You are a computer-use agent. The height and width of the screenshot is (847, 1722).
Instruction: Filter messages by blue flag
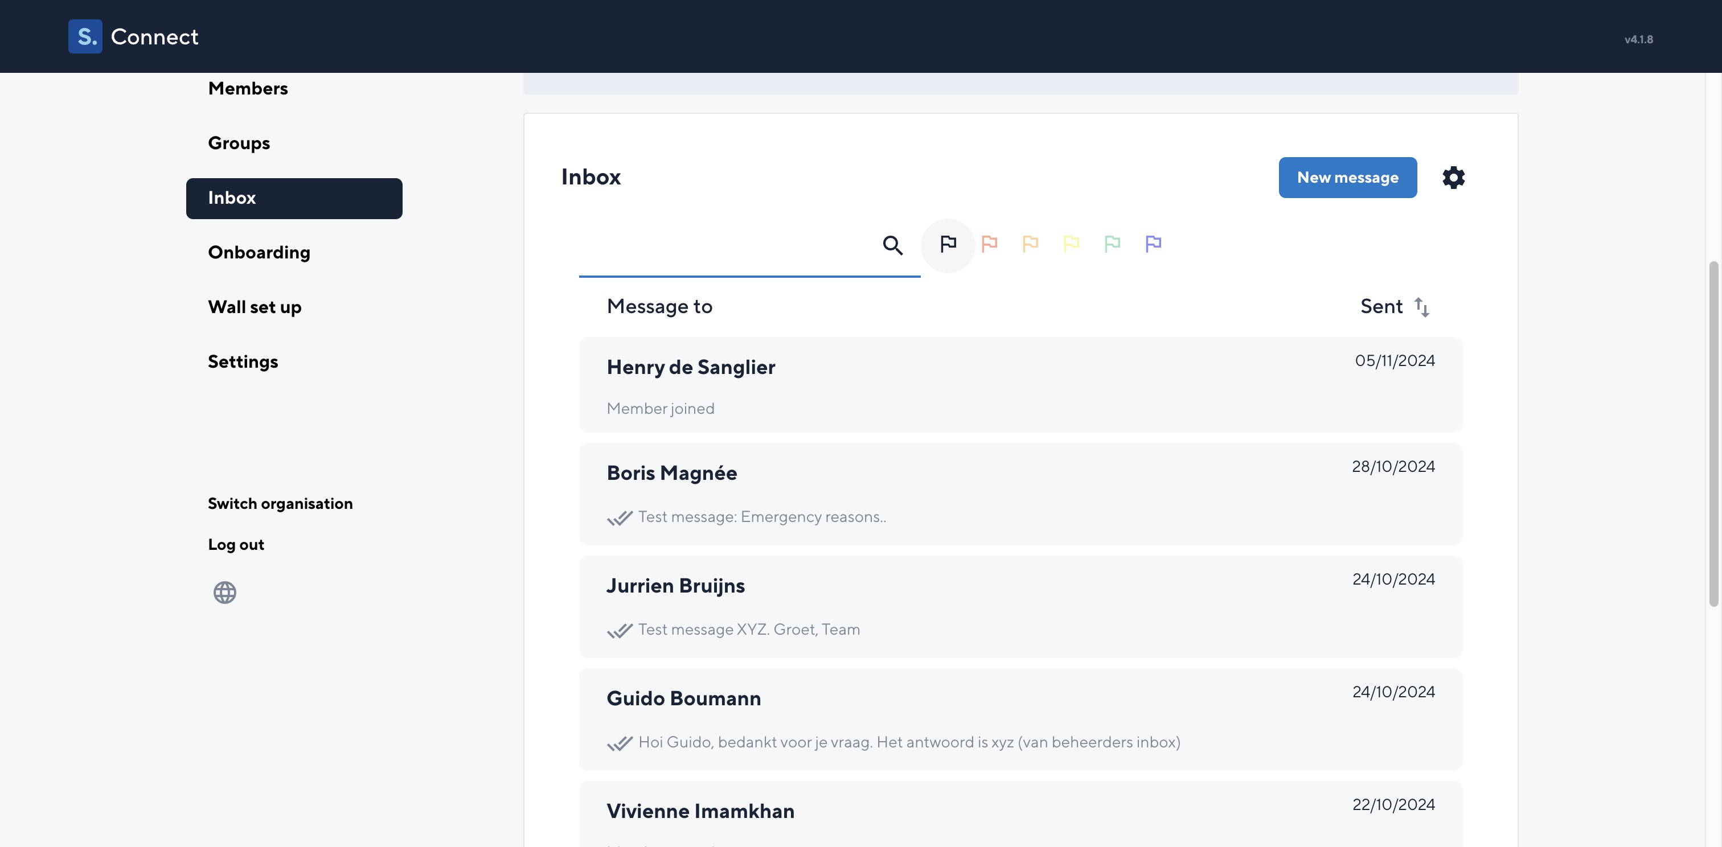click(x=1153, y=244)
